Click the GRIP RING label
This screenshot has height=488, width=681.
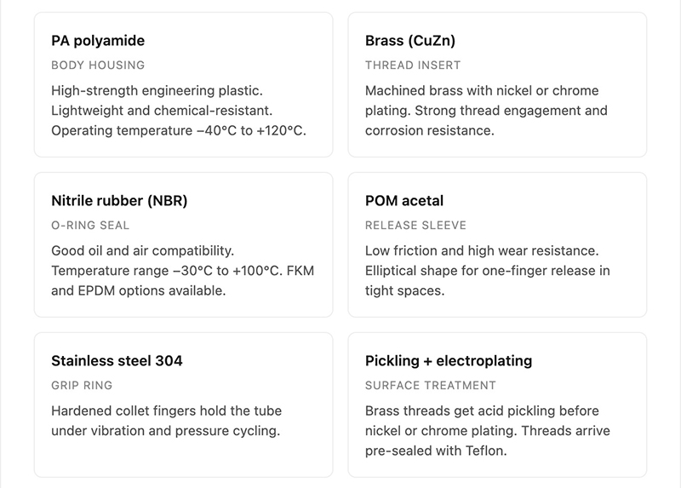coord(82,386)
